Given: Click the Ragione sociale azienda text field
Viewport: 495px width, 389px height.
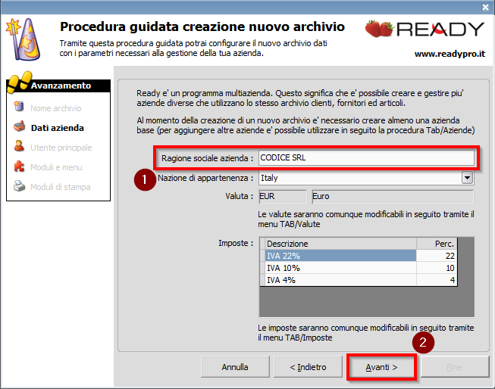Looking at the screenshot, I should [x=365, y=158].
